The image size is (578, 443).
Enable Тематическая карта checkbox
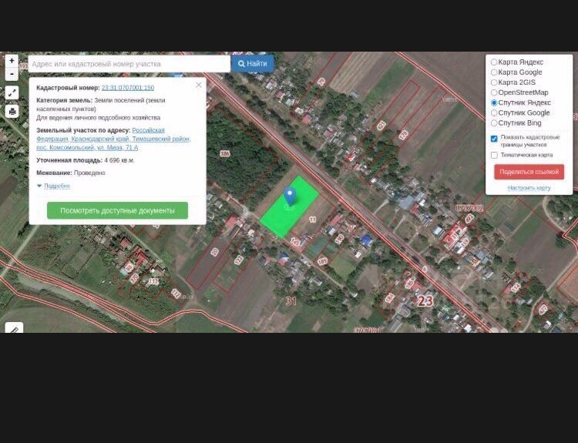(x=494, y=155)
